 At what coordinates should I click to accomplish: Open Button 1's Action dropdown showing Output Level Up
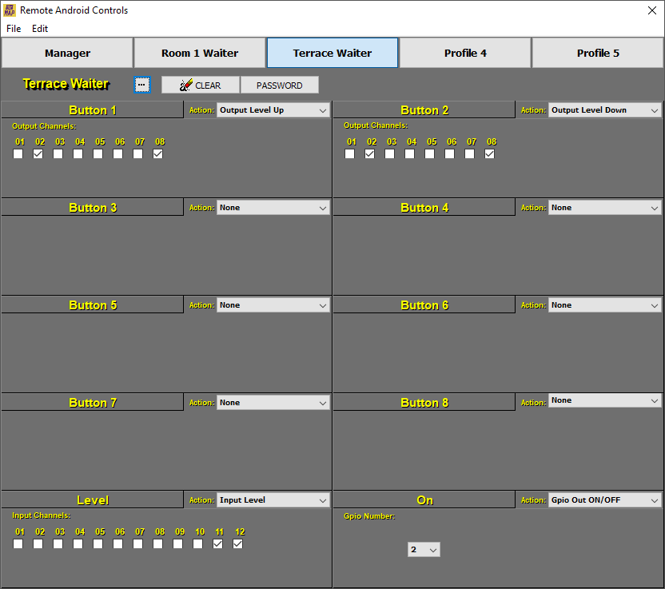coord(273,109)
